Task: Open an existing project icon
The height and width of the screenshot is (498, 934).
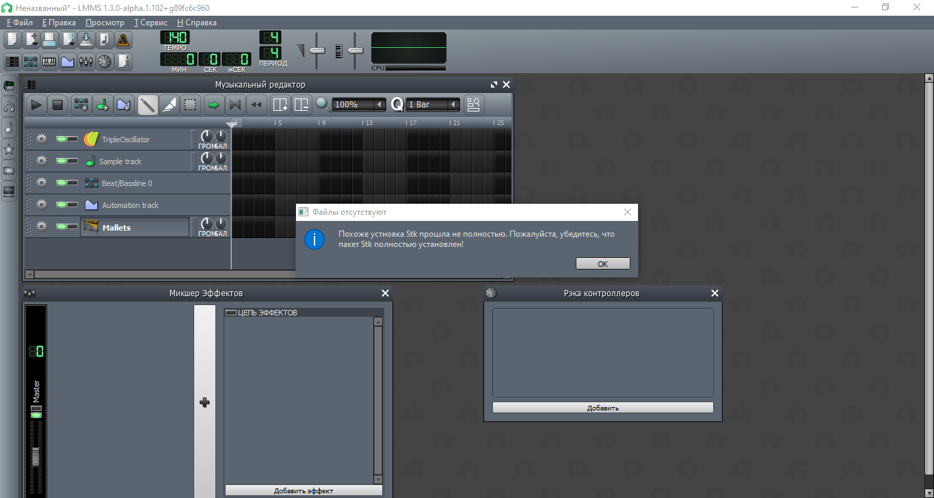Action: point(49,40)
